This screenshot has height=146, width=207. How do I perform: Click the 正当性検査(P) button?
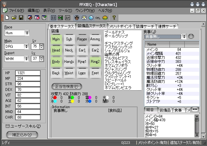click(67, 87)
